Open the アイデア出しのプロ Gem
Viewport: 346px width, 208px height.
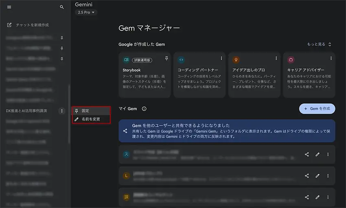click(x=254, y=75)
